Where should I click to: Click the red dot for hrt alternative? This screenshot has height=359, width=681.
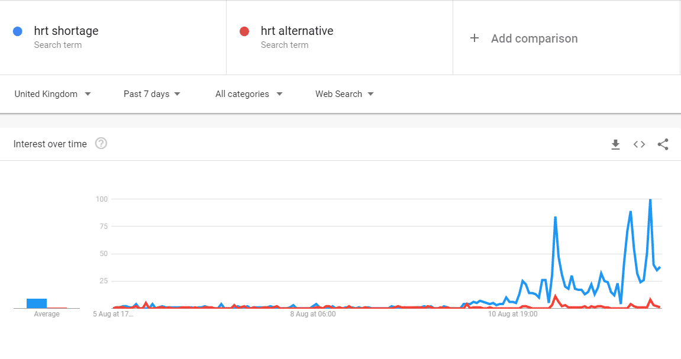tap(244, 31)
